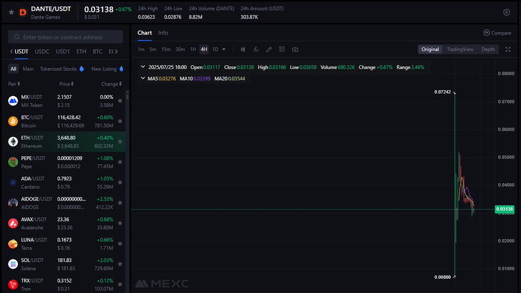Click the Ethereum coin logo
Screen dimensions: 521x293
[13, 142]
